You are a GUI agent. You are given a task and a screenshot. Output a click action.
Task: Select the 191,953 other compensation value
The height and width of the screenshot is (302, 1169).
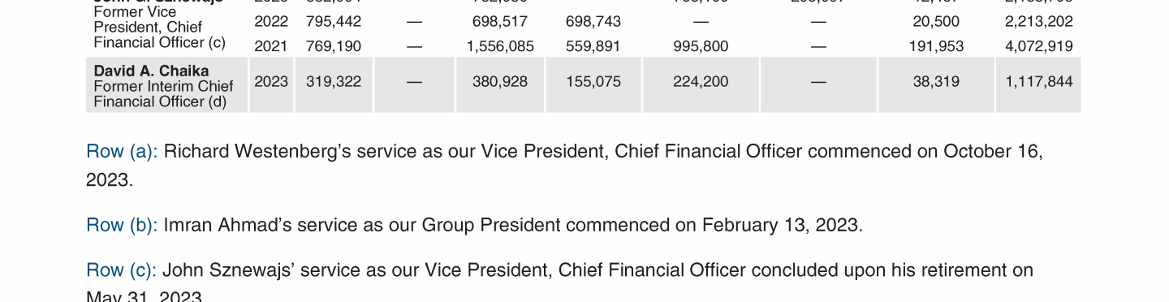pos(936,46)
